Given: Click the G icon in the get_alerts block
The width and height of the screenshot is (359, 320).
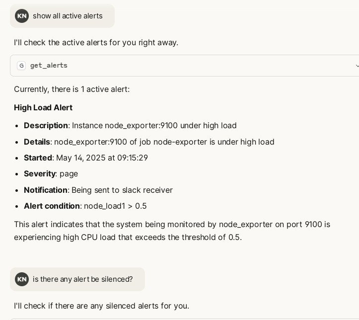Looking at the screenshot, I should [x=21, y=66].
